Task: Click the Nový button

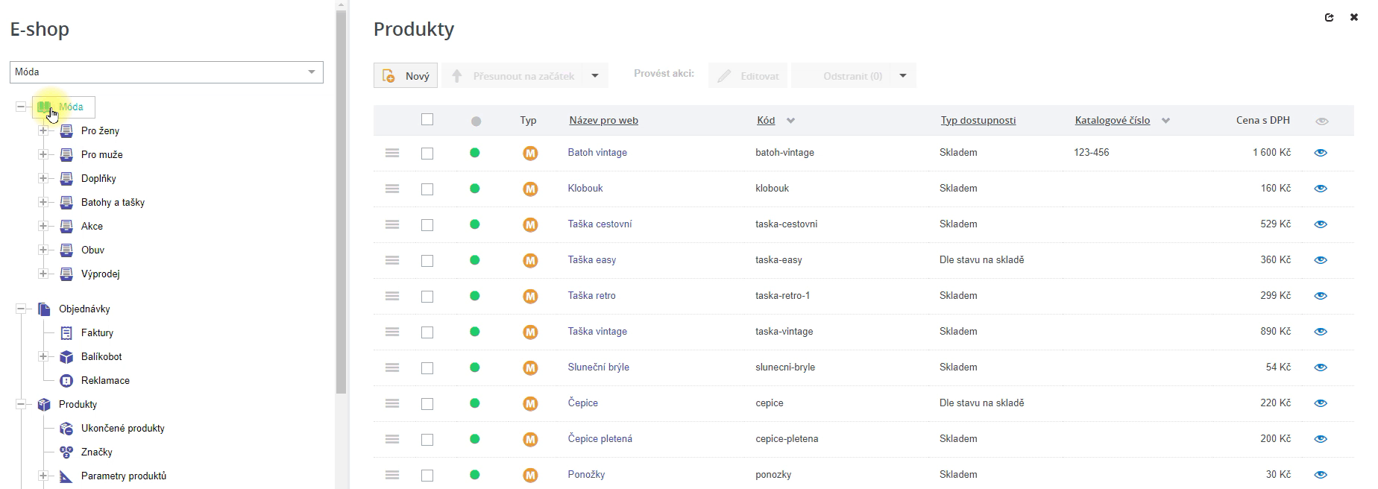Action: 406,76
